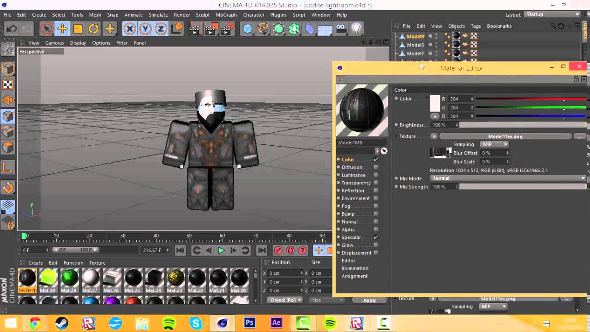
Task: Open the MoGraph menu
Action: (226, 15)
